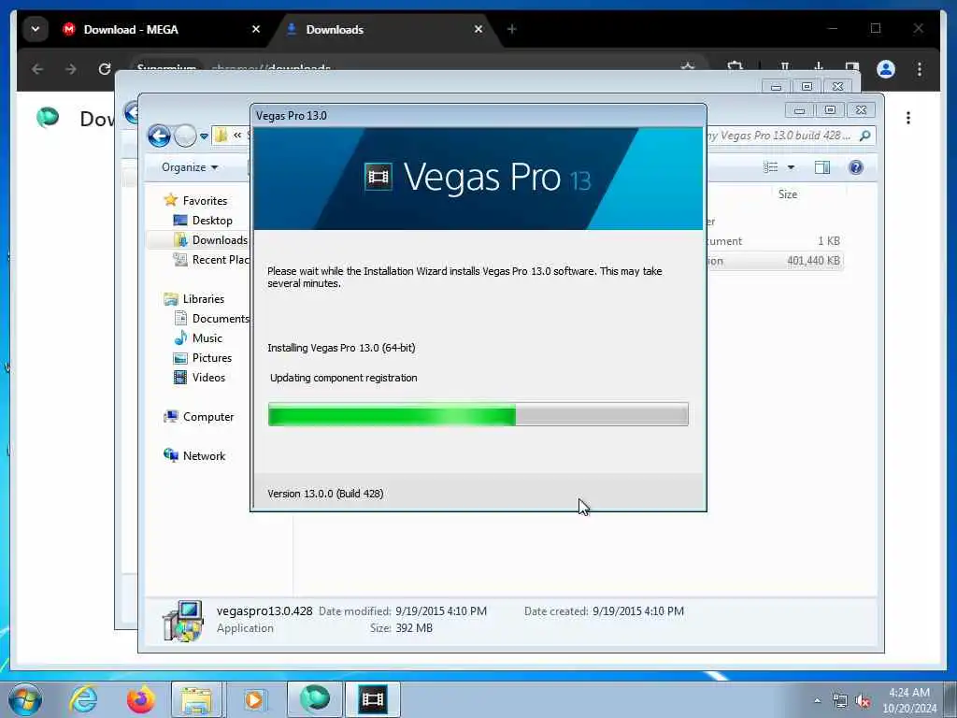The height and width of the screenshot is (718, 957).
Task: Click Back button in Explorer window
Action: point(159,136)
